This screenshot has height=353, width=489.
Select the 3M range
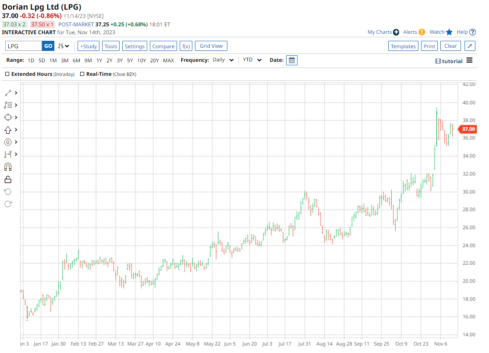pos(64,61)
